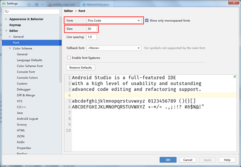Viewport: 241px width, 167px height.
Task: Select Diff & Merge item
Action: (26, 95)
